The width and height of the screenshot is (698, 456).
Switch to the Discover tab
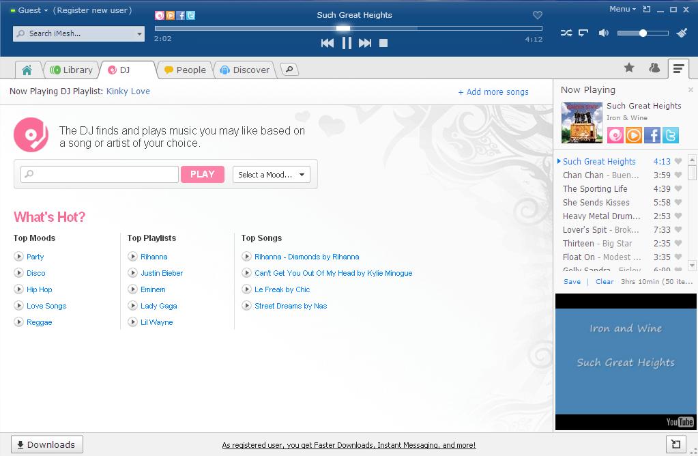coord(245,70)
